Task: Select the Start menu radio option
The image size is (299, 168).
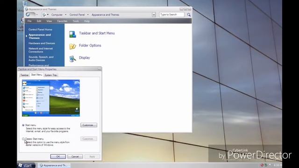Action: point(23,125)
